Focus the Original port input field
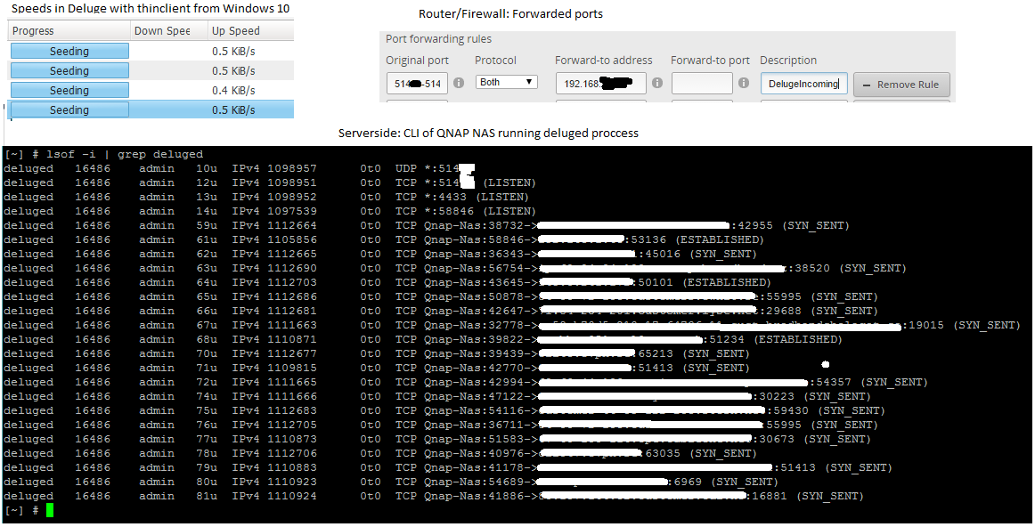Image resolution: width=1035 pixels, height=527 pixels. coord(417,84)
